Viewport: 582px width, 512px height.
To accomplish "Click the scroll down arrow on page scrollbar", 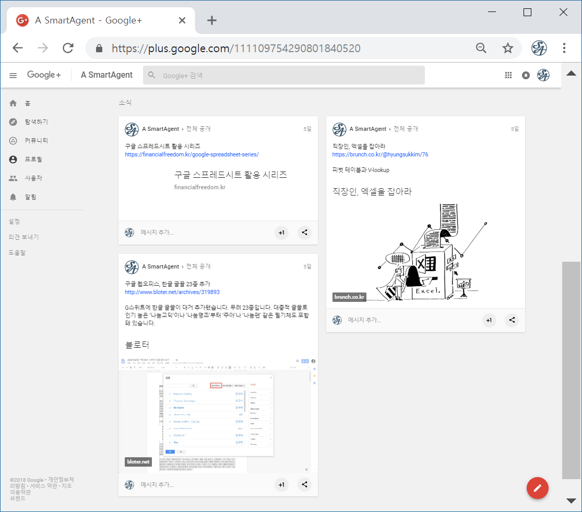I will [571, 501].
